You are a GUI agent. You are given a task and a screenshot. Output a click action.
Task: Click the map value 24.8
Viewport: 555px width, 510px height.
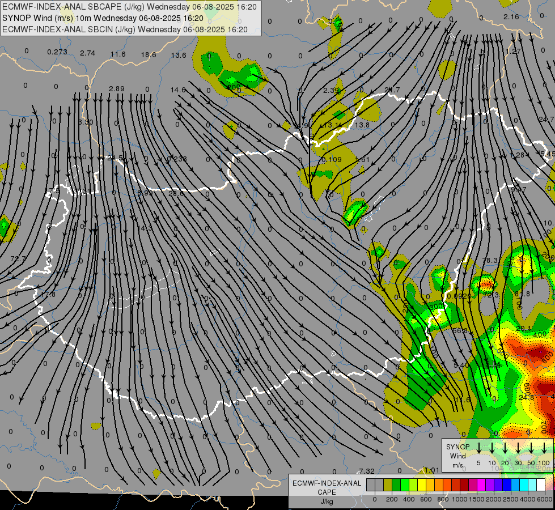pyautogui.click(x=526, y=397)
